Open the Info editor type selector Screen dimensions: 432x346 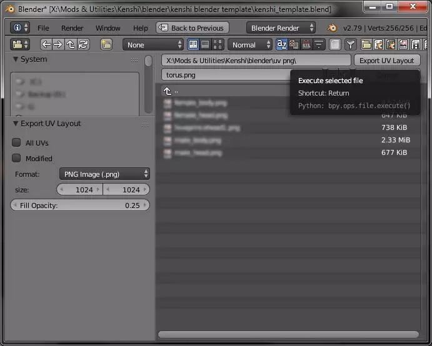coord(20,27)
